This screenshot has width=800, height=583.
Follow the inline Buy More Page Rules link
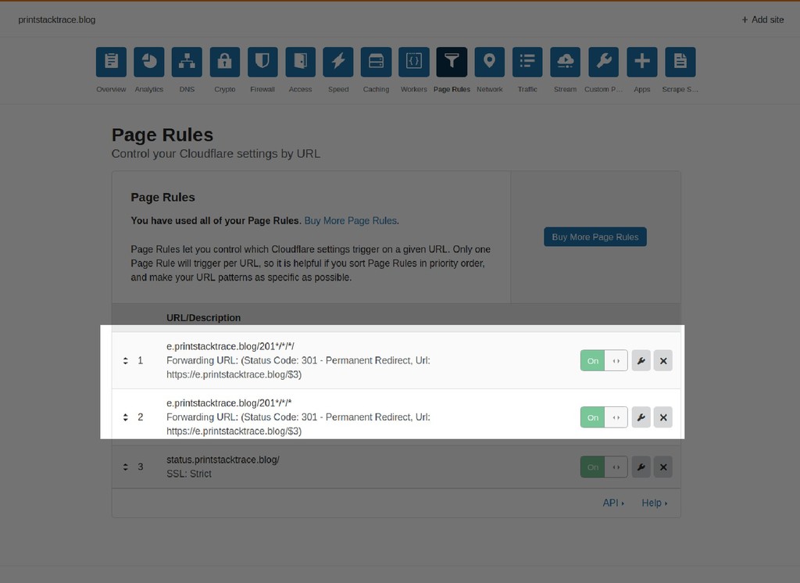point(351,220)
